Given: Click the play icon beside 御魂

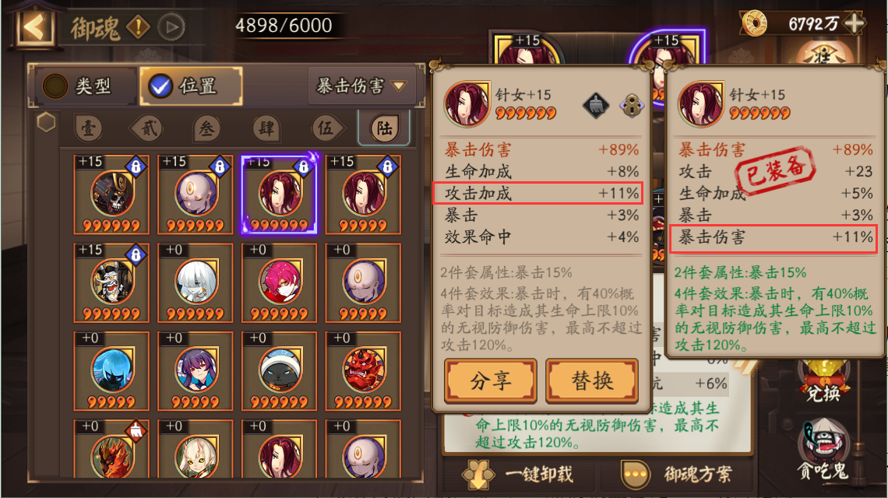Looking at the screenshot, I should coord(171,26).
